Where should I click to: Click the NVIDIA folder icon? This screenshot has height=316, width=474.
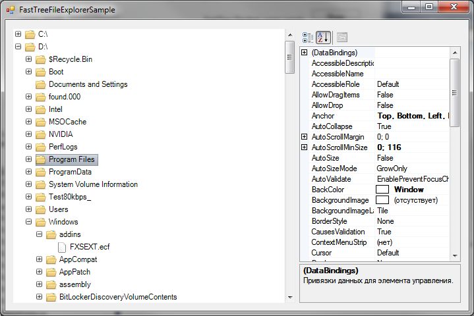pyautogui.click(x=40, y=134)
